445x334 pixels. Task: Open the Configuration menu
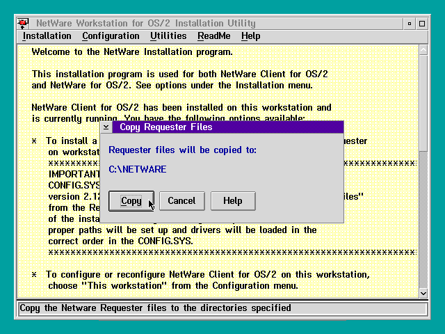click(x=111, y=36)
